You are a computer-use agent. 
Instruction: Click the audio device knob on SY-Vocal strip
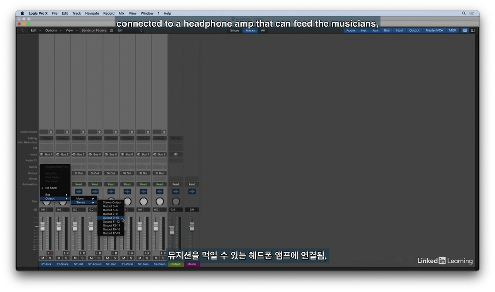132,132
